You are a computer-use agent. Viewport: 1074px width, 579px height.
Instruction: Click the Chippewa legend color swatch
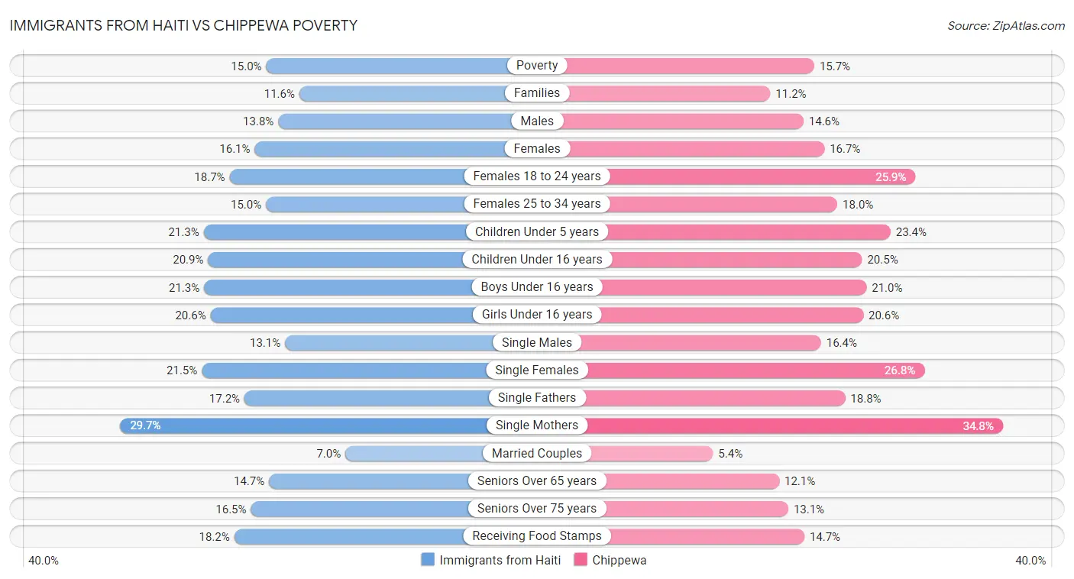581,560
